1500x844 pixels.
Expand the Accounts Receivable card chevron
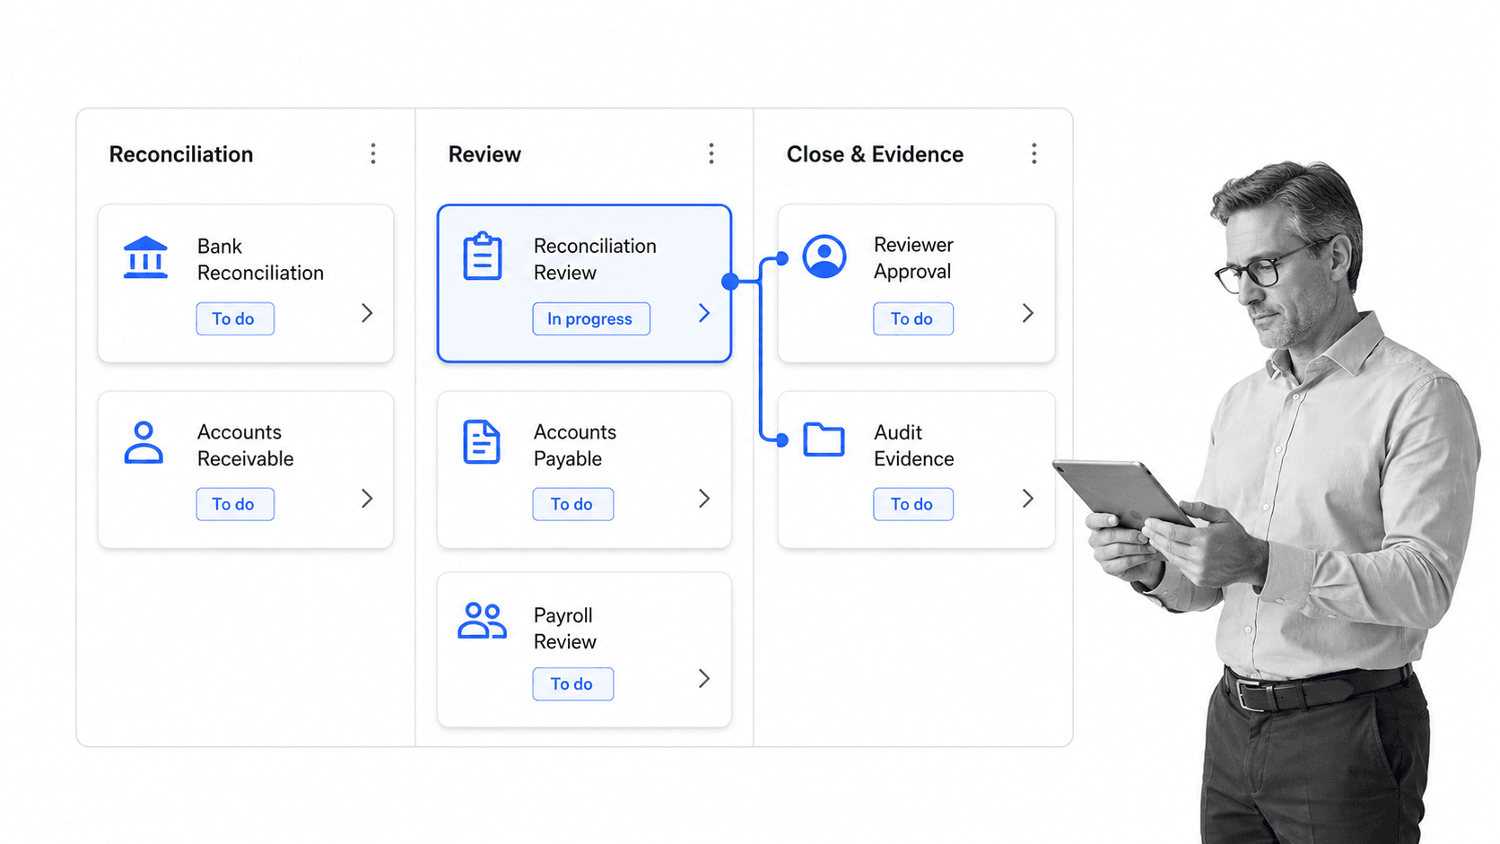367,499
